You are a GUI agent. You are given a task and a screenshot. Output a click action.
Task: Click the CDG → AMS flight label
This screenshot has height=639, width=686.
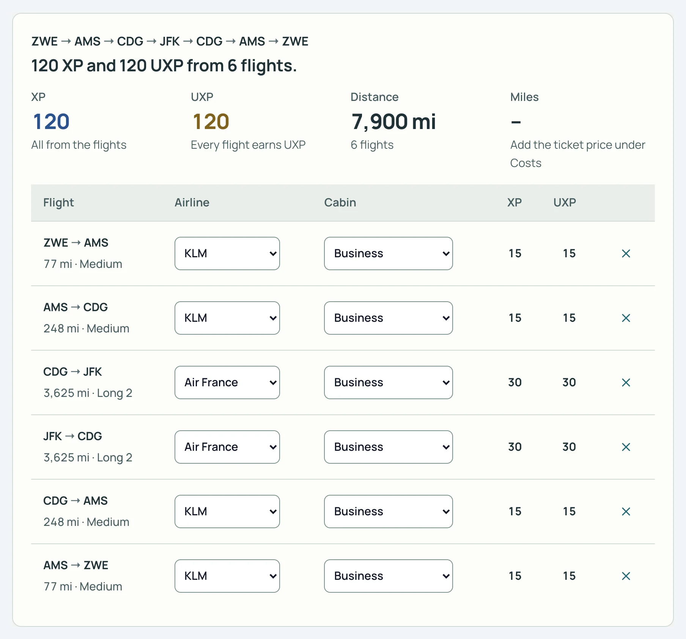coord(76,501)
